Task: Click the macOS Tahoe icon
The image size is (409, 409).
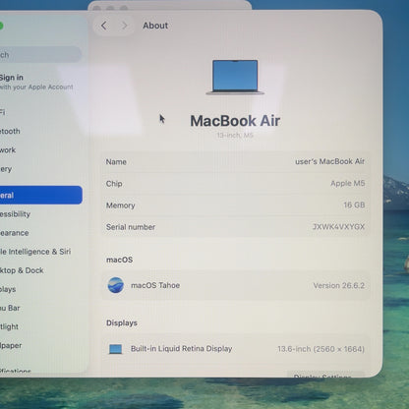Action: tap(116, 285)
